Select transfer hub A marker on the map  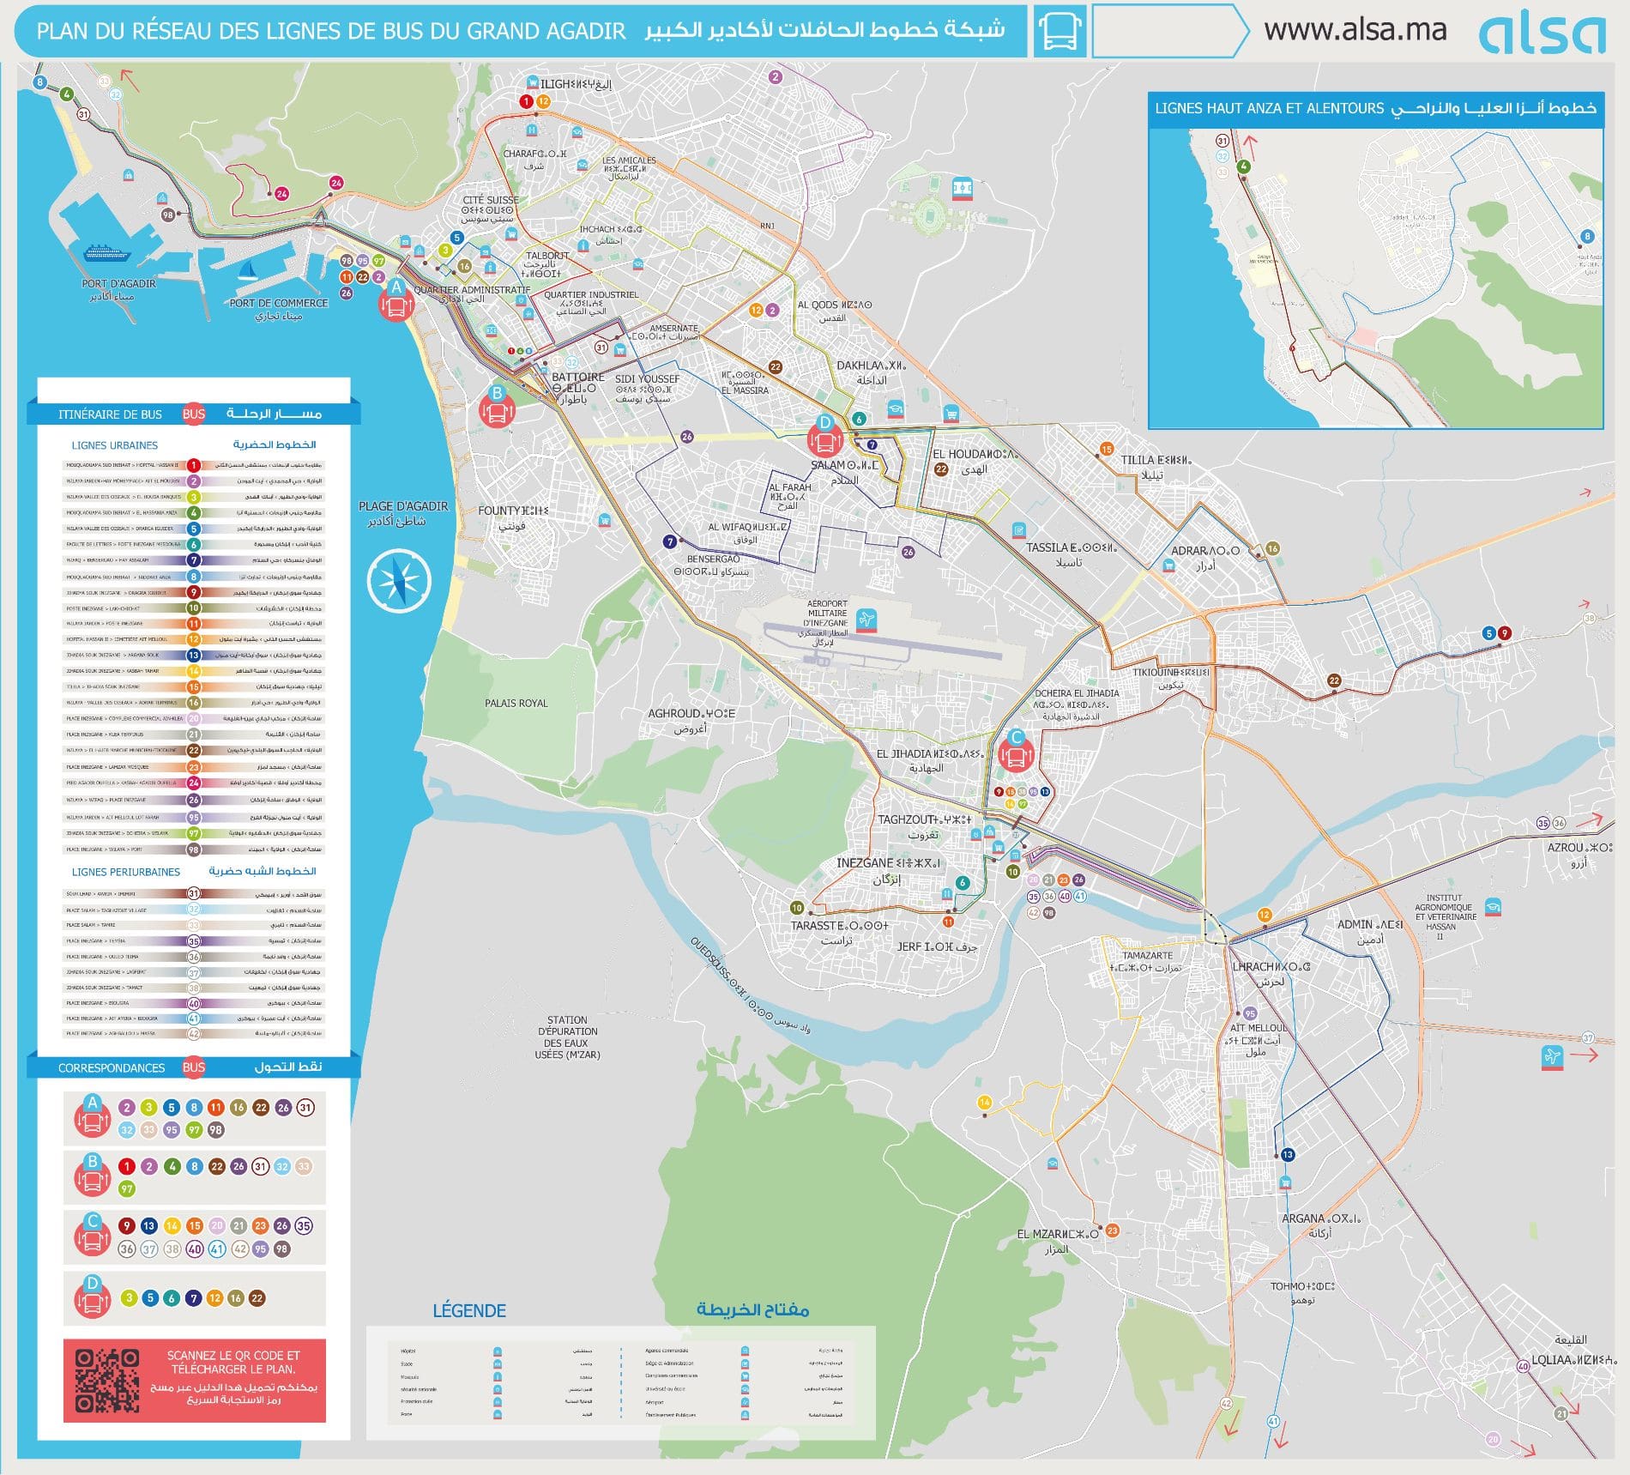(395, 300)
